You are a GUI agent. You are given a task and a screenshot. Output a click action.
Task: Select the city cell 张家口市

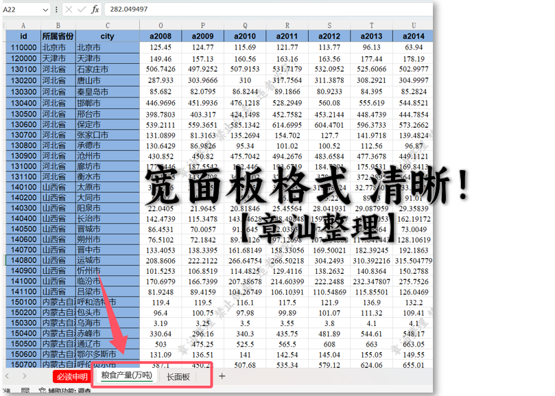coord(108,135)
